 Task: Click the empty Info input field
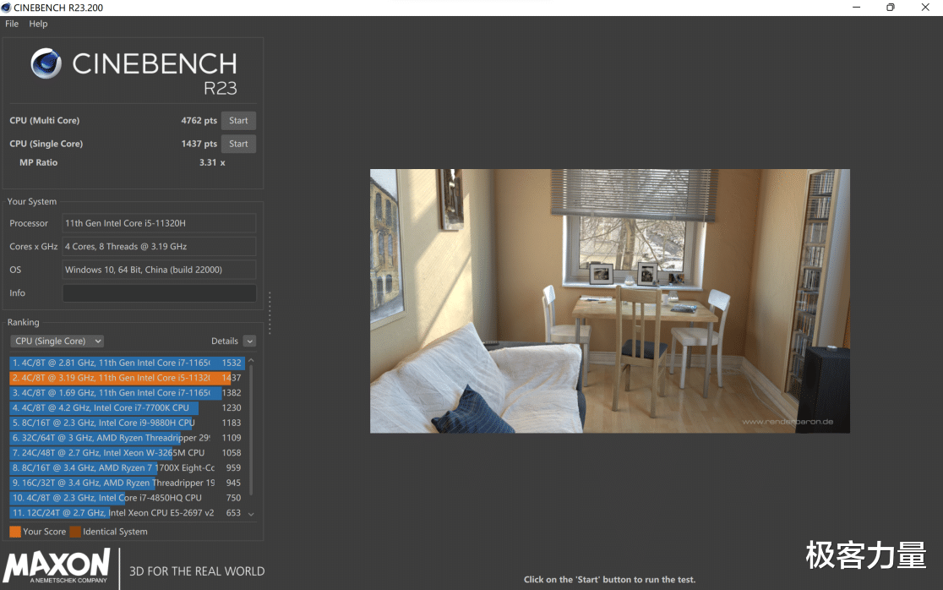coord(159,293)
